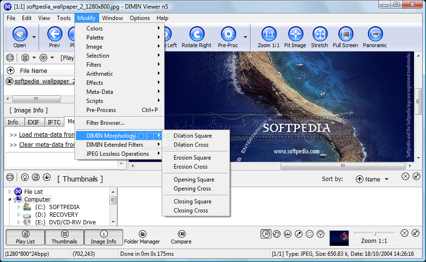Click the up-arrow icon beside File Name
This screenshot has height=262, width=426.
coord(10,71)
